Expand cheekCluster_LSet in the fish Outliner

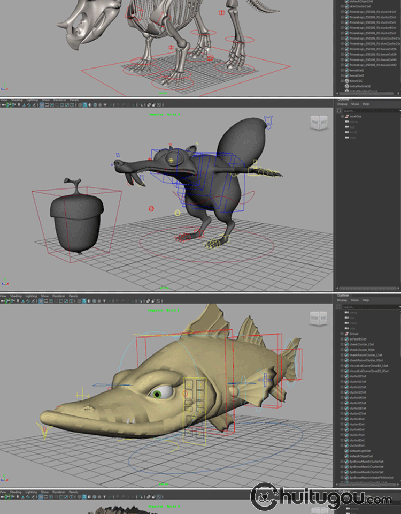[x=342, y=344]
